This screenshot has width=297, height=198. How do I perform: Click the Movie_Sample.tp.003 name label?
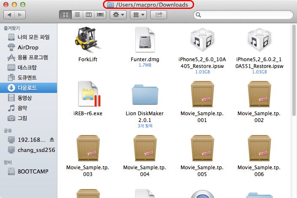click(88, 171)
